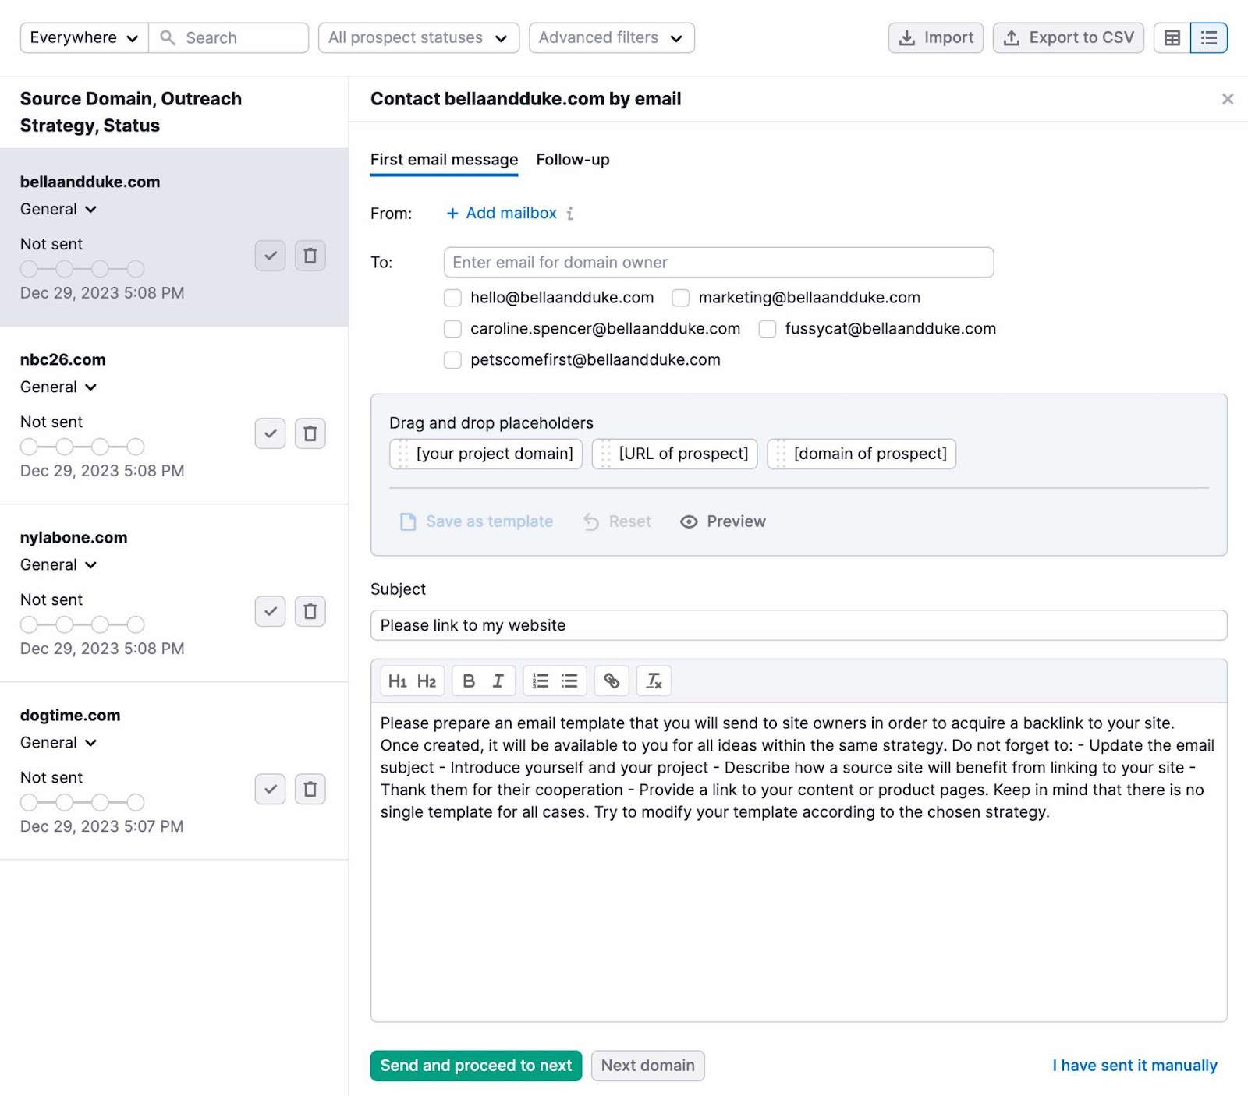Check the hello@bellaandduke.com recipient

(452, 297)
